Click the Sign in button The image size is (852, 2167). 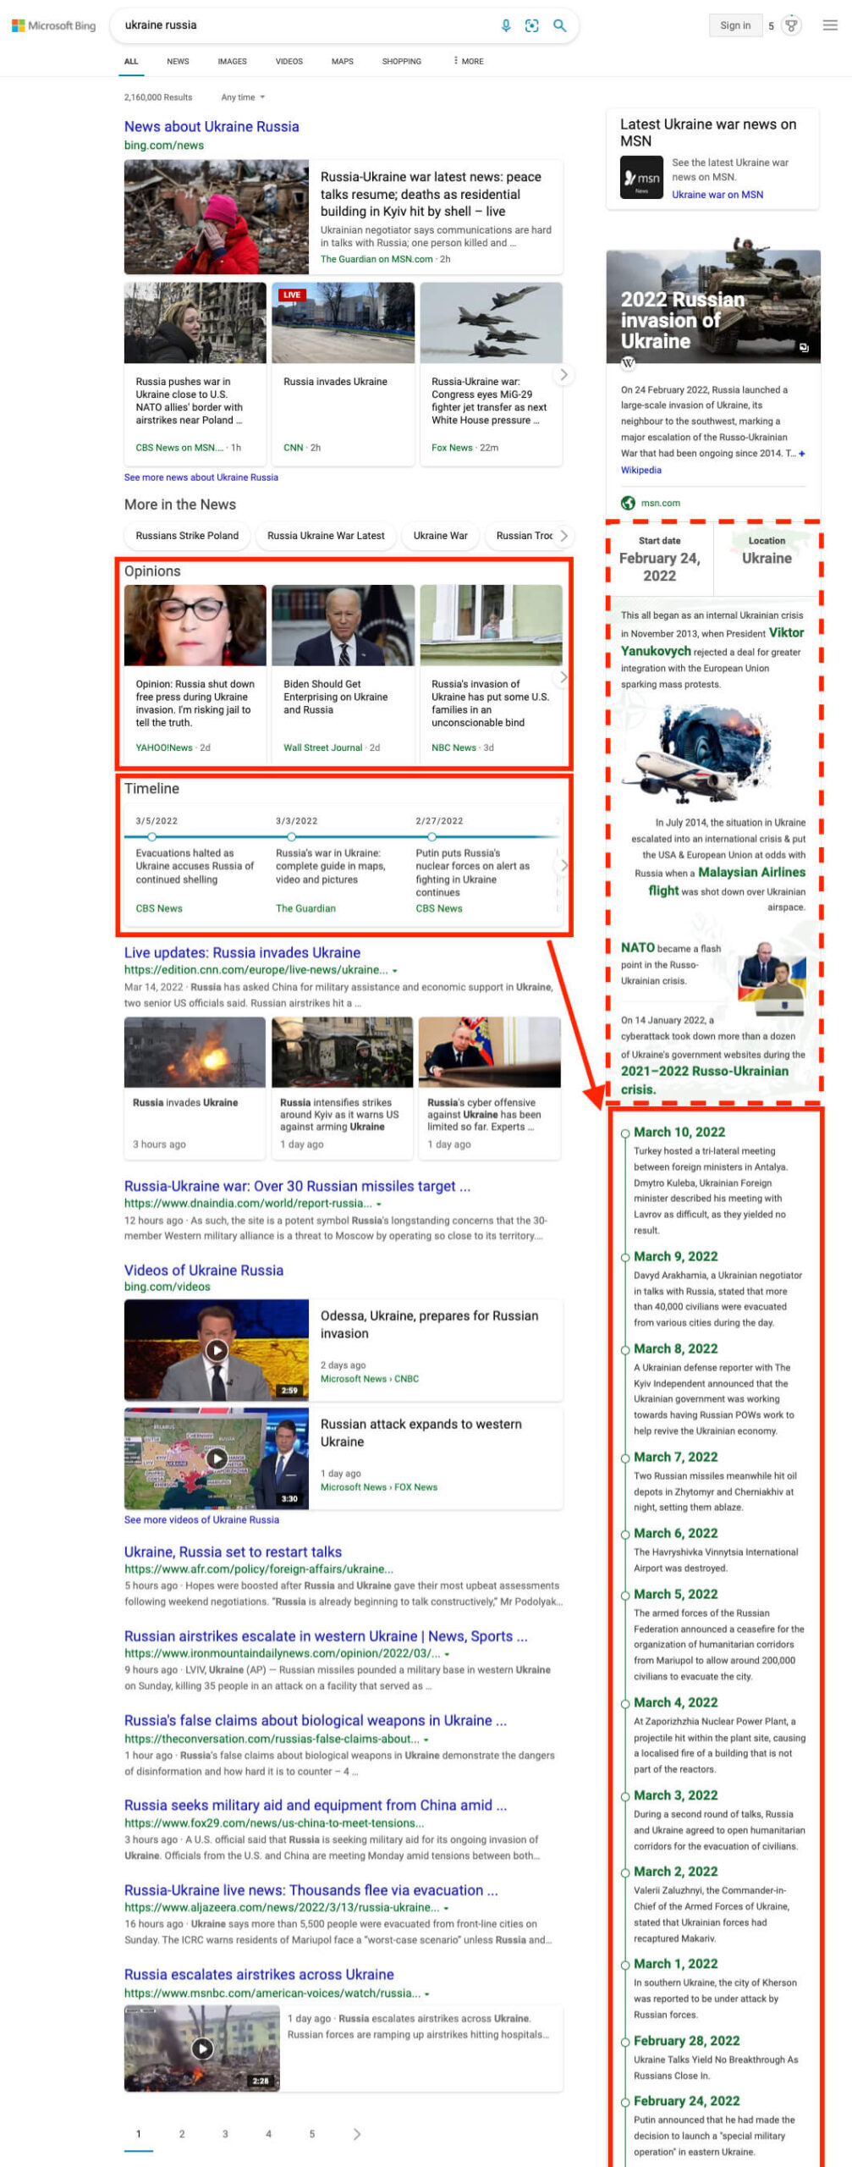[x=735, y=25]
